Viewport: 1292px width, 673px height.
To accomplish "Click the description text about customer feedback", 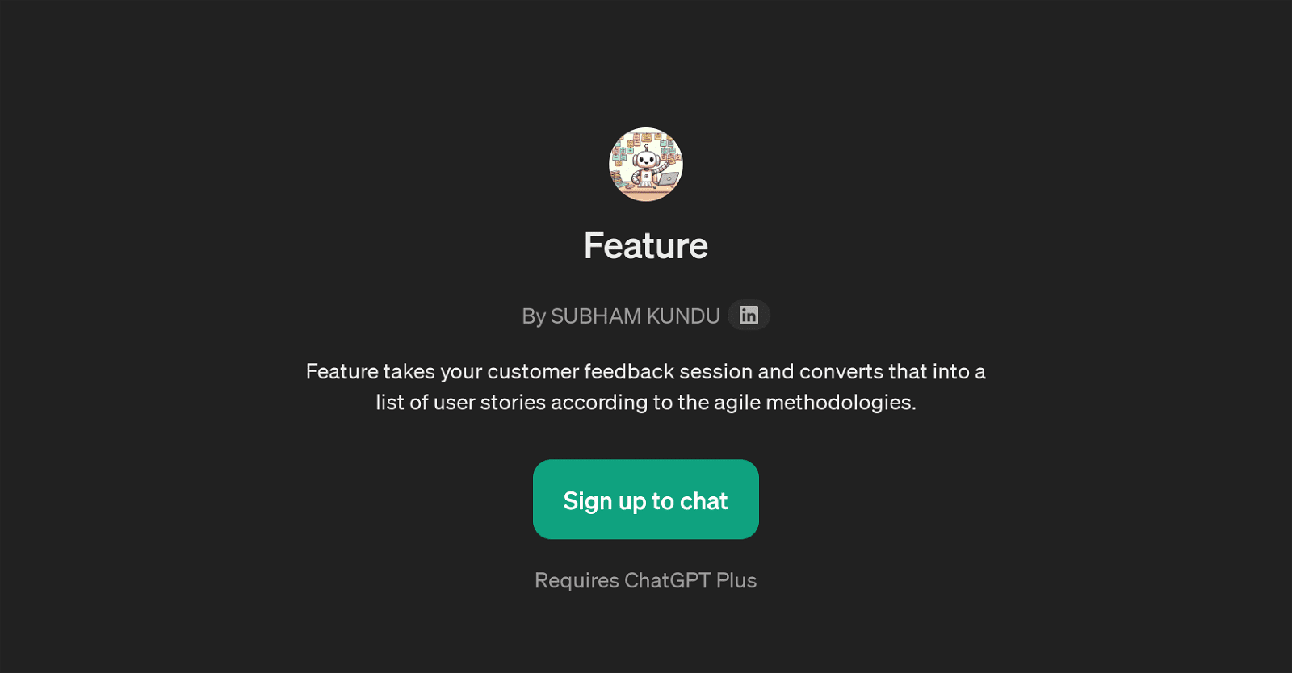I will 645,387.
